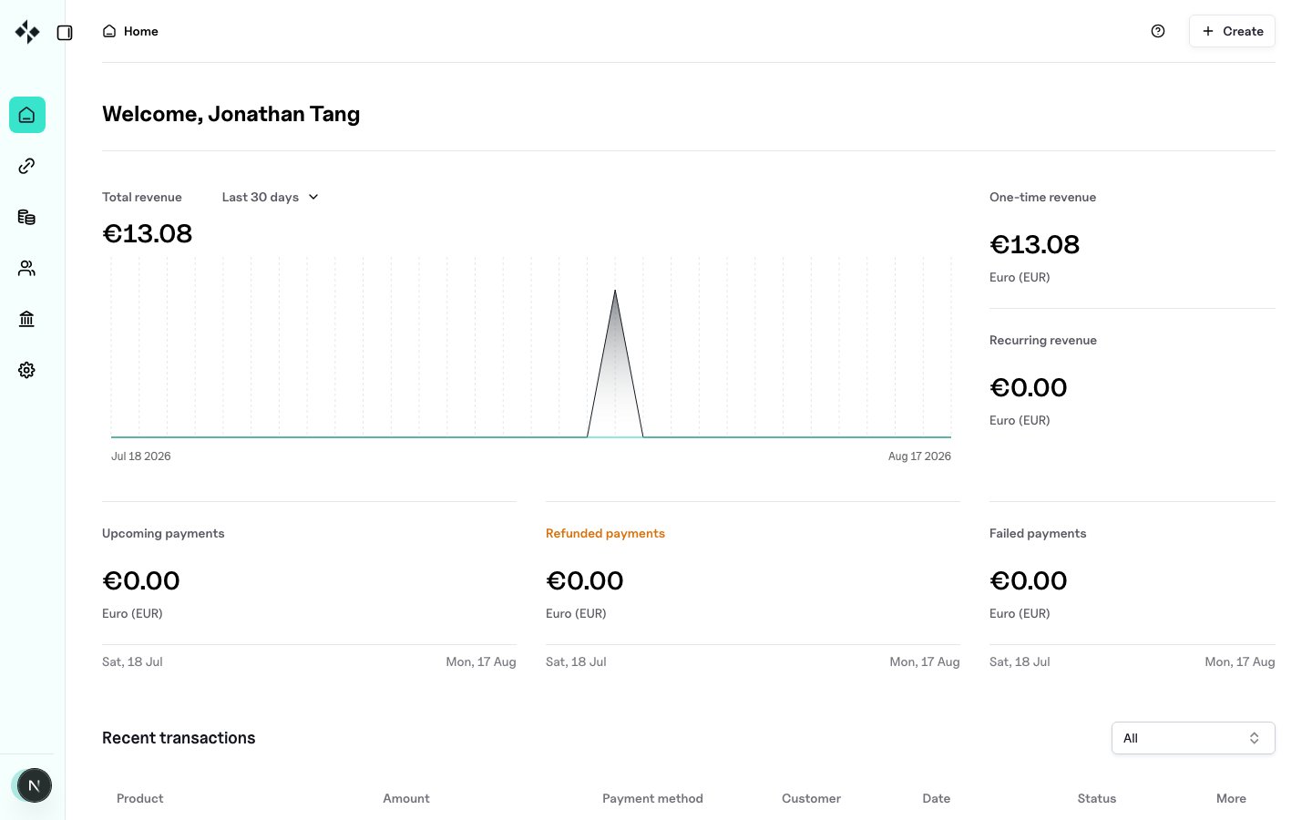Click the Product column header
The width and height of the screenshot is (1312, 820).
tap(140, 799)
